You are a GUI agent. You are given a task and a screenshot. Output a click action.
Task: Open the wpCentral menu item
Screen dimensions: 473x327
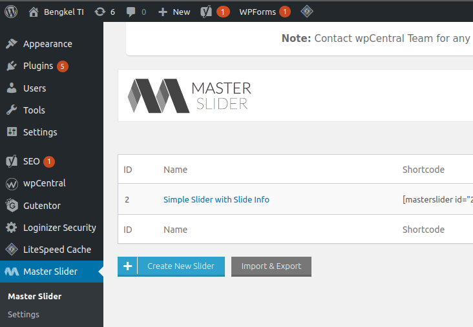[45, 183]
